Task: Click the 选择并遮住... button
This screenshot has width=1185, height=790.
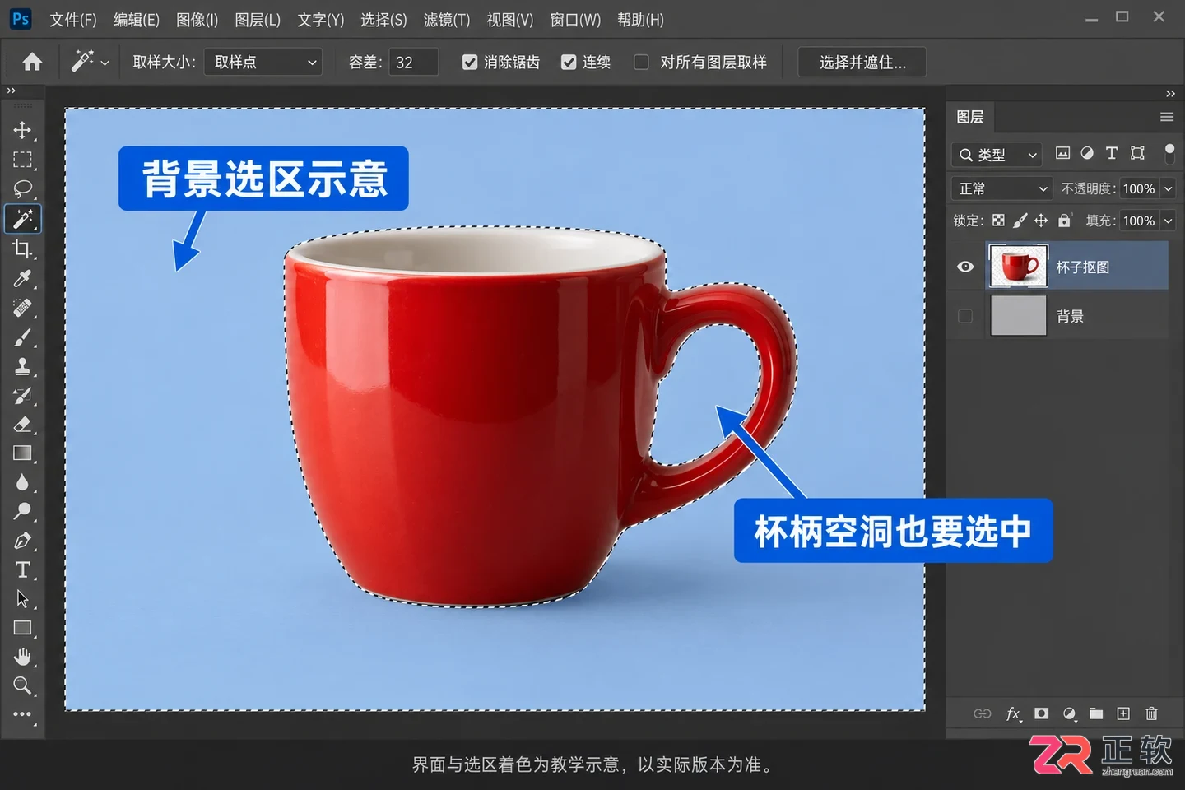Action: [862, 63]
